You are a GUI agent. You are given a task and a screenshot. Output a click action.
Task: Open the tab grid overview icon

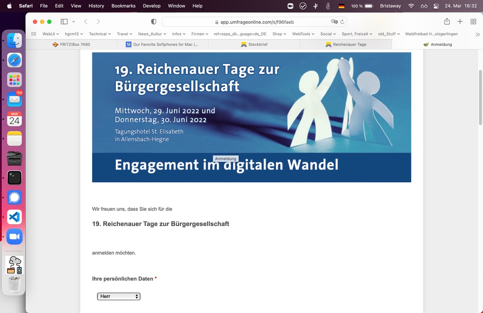coord(473,21)
